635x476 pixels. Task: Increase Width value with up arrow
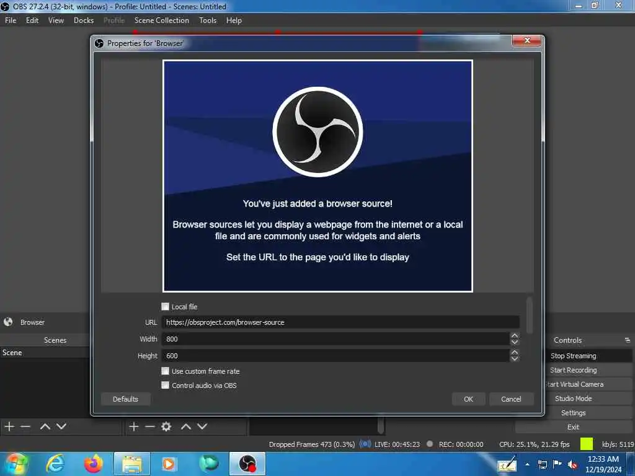click(x=514, y=335)
